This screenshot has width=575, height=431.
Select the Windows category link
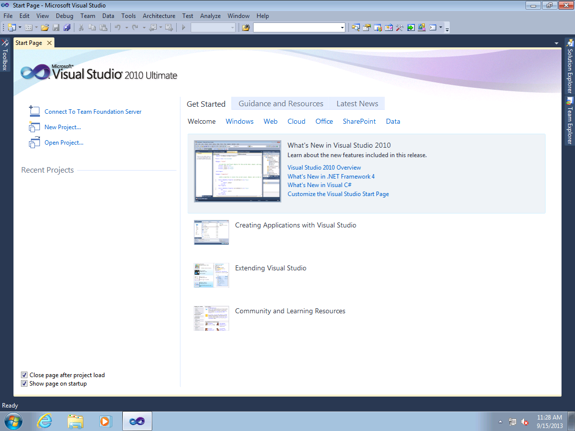coord(240,121)
